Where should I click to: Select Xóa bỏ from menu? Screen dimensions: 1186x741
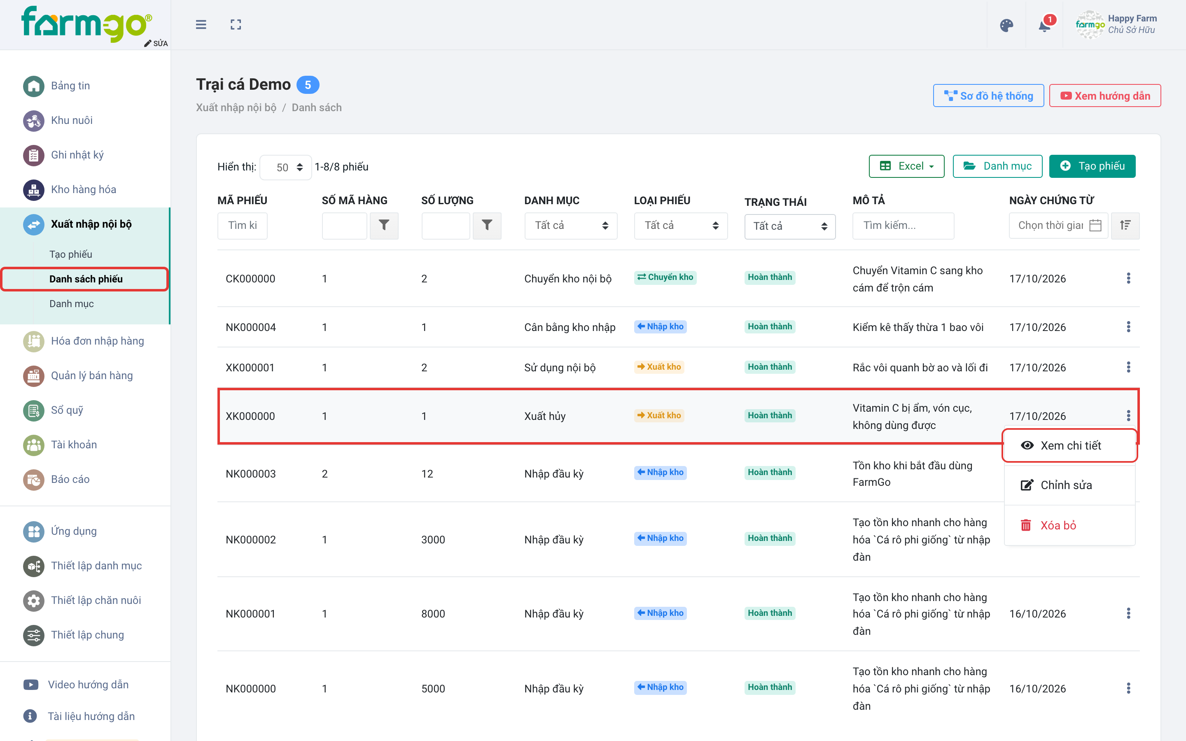[1069, 525]
